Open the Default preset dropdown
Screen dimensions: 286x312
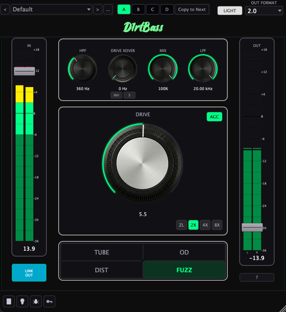51,9
